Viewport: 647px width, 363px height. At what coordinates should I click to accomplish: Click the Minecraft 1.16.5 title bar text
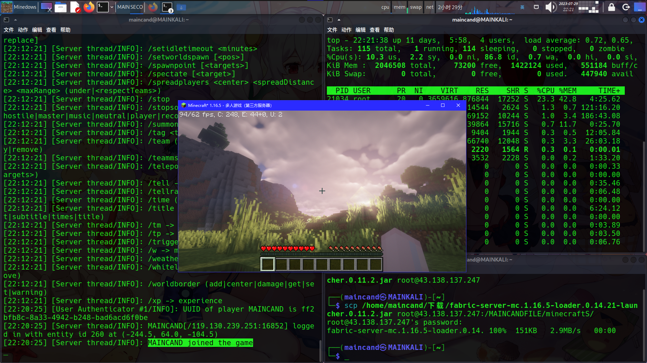pyautogui.click(x=230, y=105)
